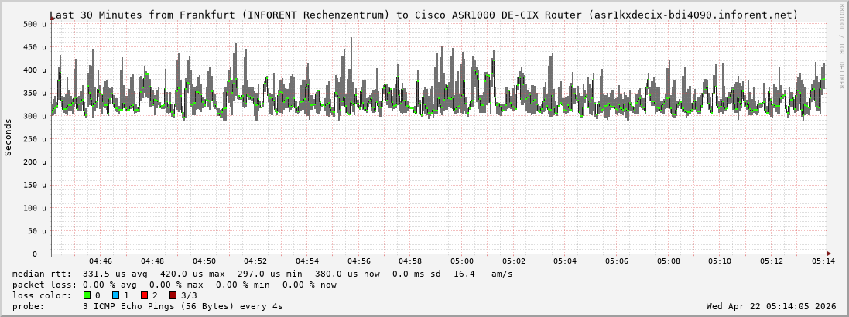Click the 05:08 time axis marker
The height and width of the screenshot is (317, 849).
pos(669,261)
